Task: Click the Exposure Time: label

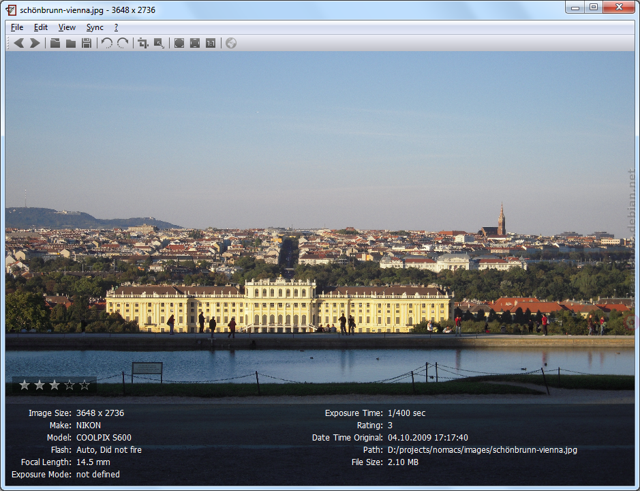Action: tap(354, 413)
